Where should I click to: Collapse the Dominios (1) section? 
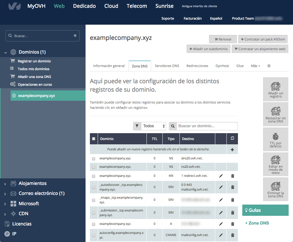pyautogui.click(x=6, y=53)
